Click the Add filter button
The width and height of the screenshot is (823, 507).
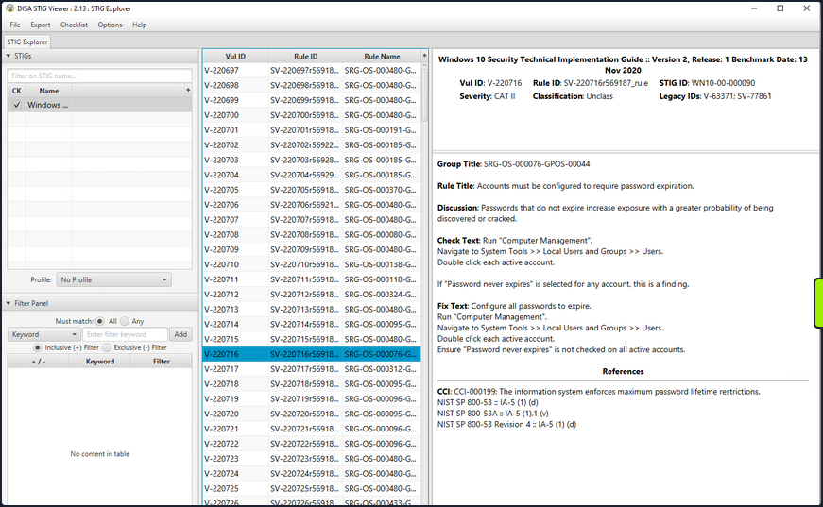[x=180, y=334]
